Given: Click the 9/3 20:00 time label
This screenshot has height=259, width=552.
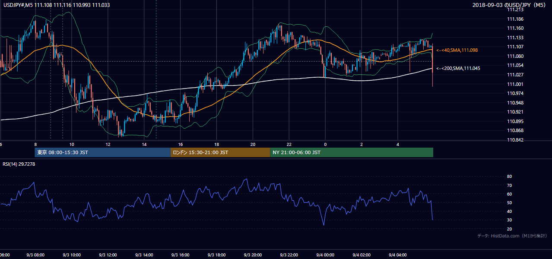Looking at the screenshot, I should tap(253, 255).
